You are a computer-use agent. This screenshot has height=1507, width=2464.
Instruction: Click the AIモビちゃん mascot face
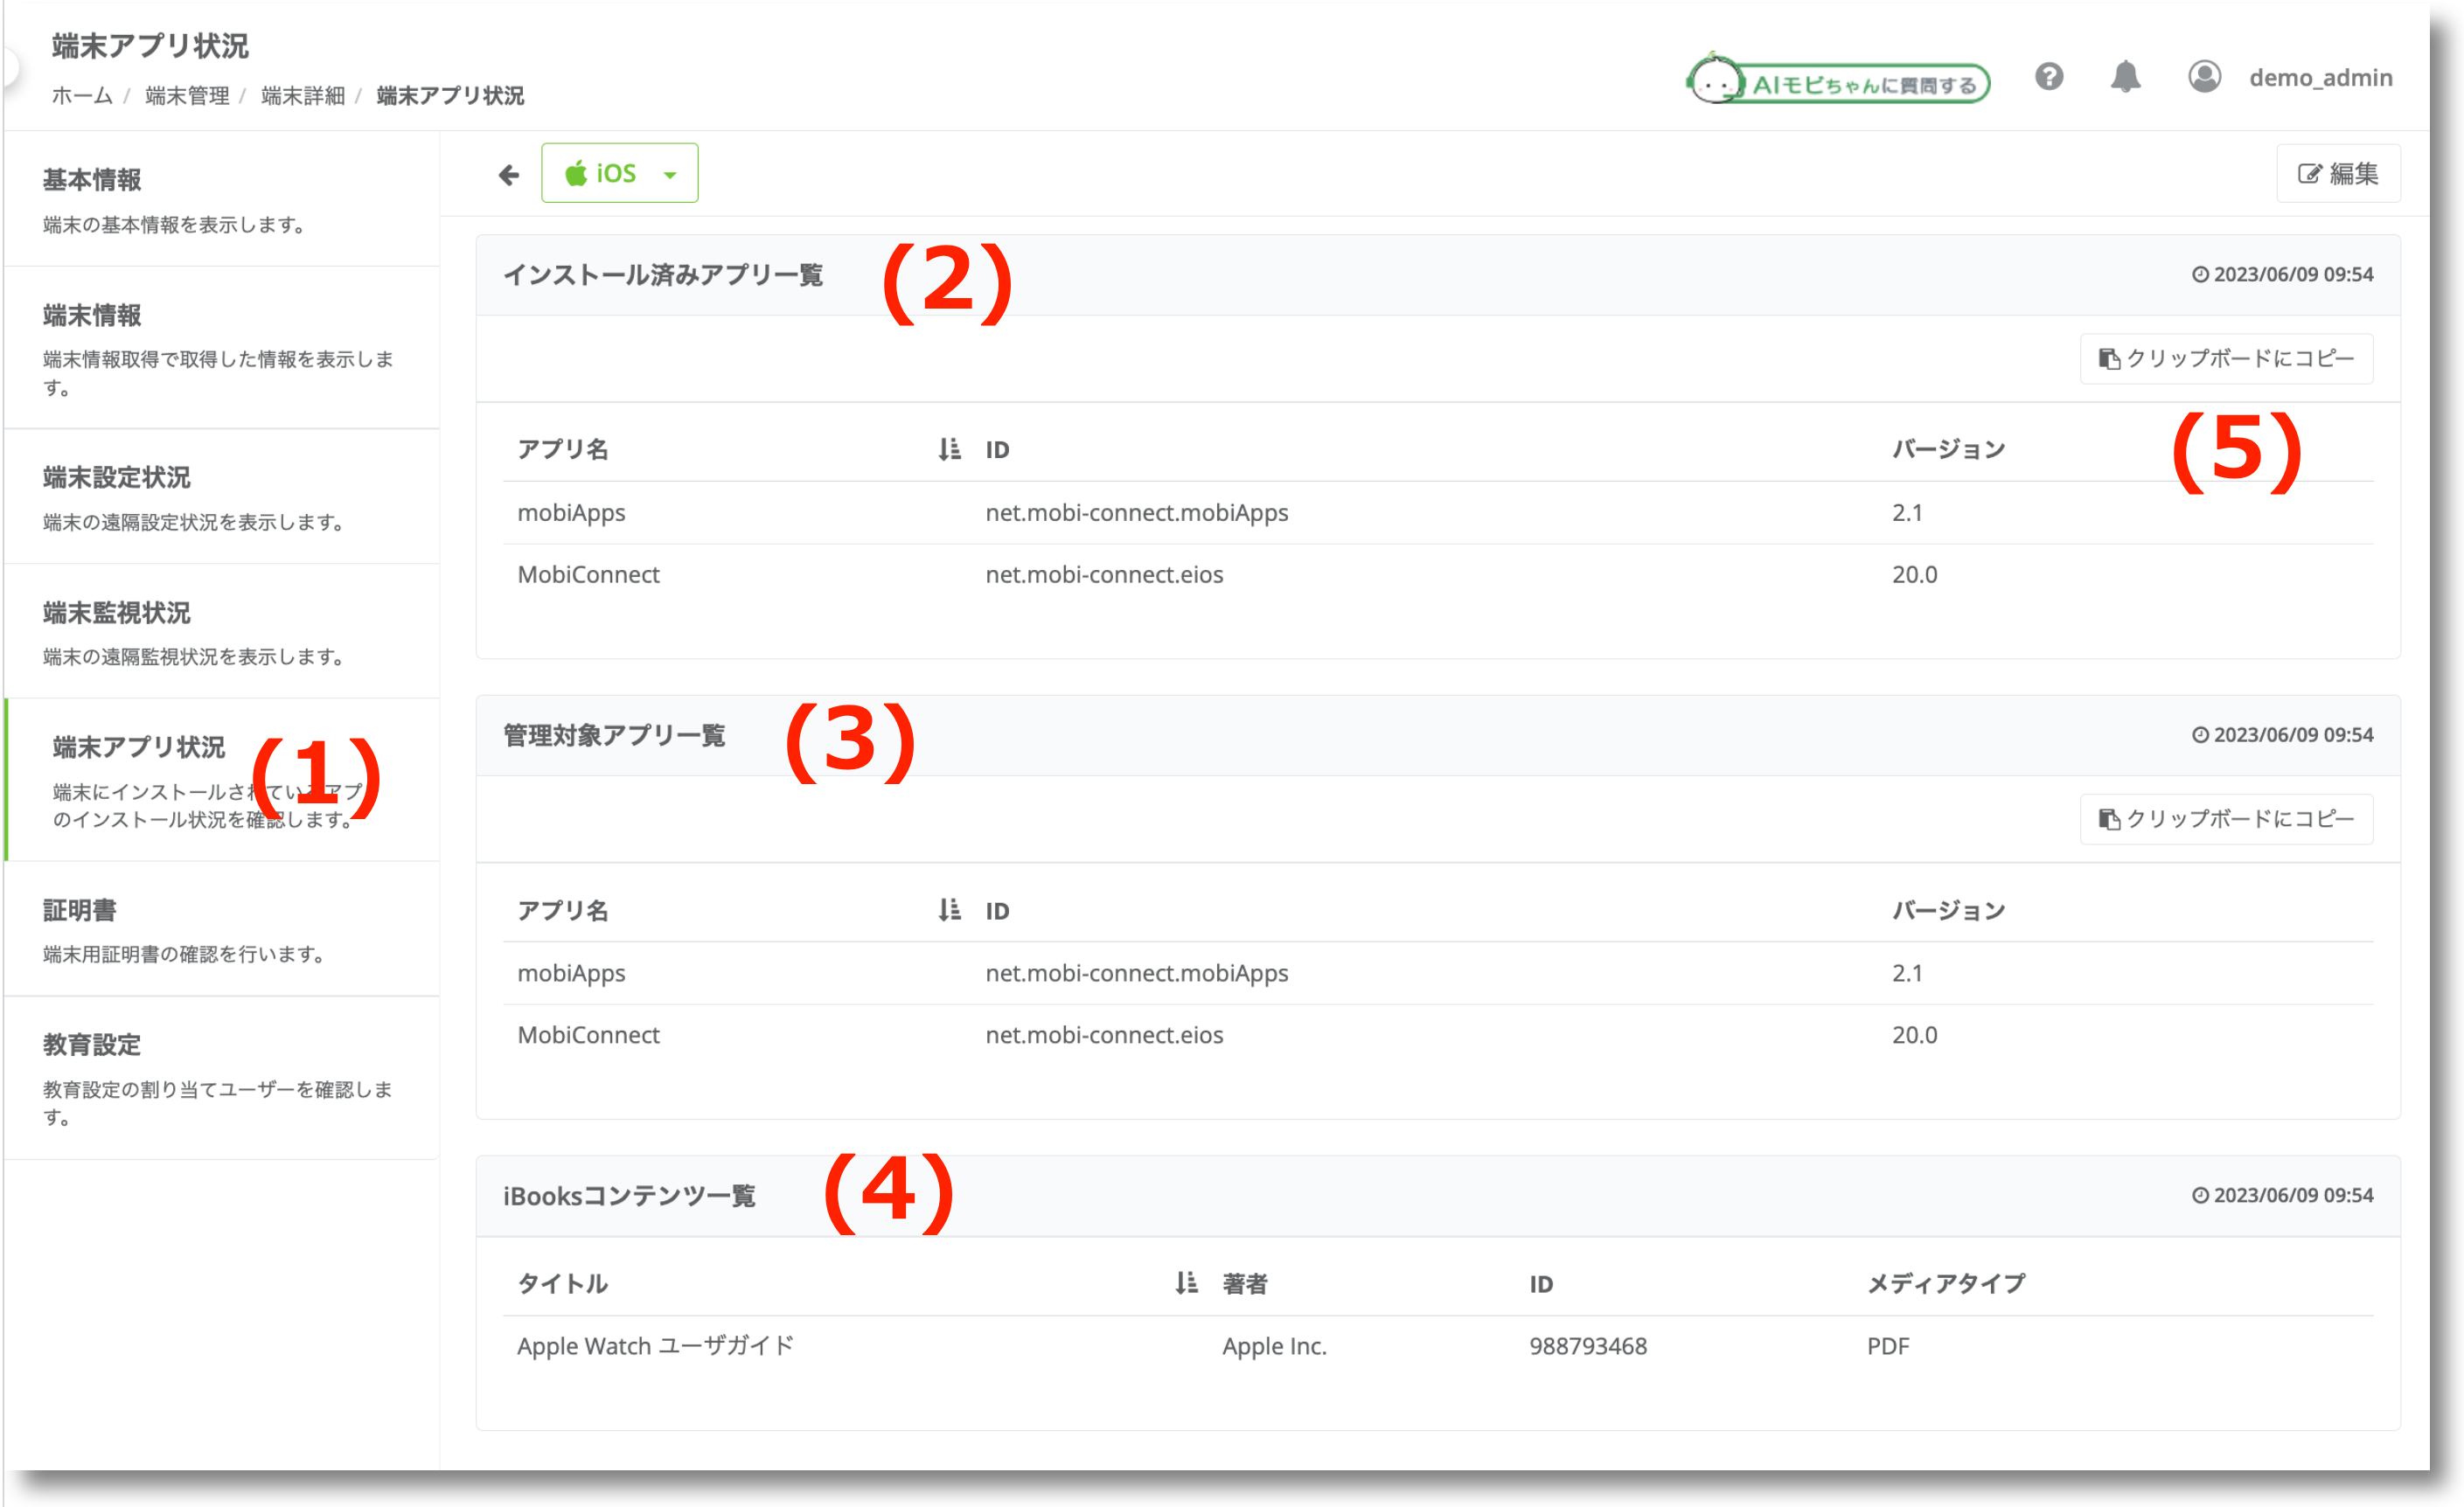point(1716,80)
